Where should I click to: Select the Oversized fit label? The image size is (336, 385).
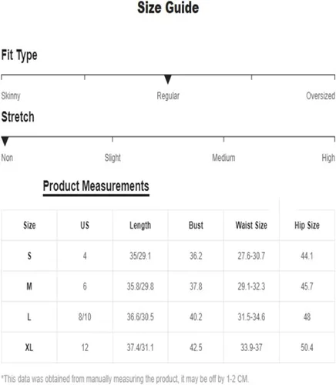click(321, 95)
